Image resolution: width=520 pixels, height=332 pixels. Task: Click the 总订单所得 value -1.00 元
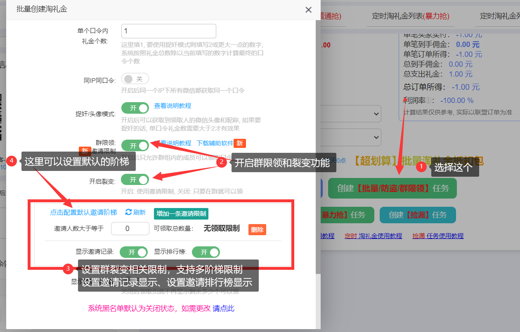(466, 87)
